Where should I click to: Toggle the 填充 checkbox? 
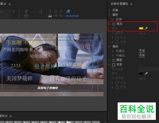[114, 24]
